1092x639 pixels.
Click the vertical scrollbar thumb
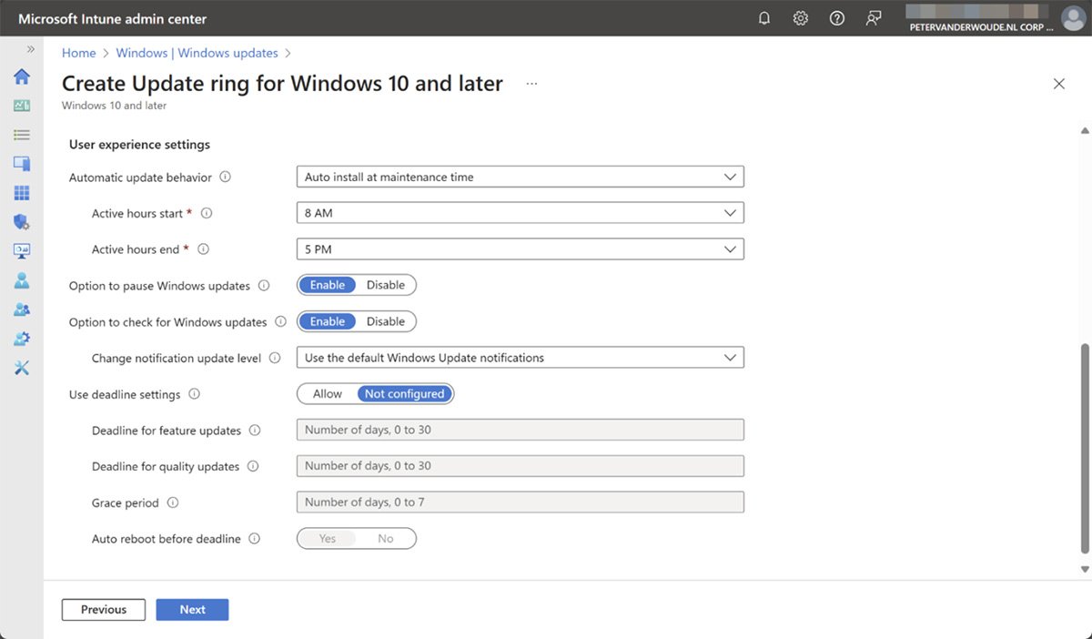pos(1084,446)
